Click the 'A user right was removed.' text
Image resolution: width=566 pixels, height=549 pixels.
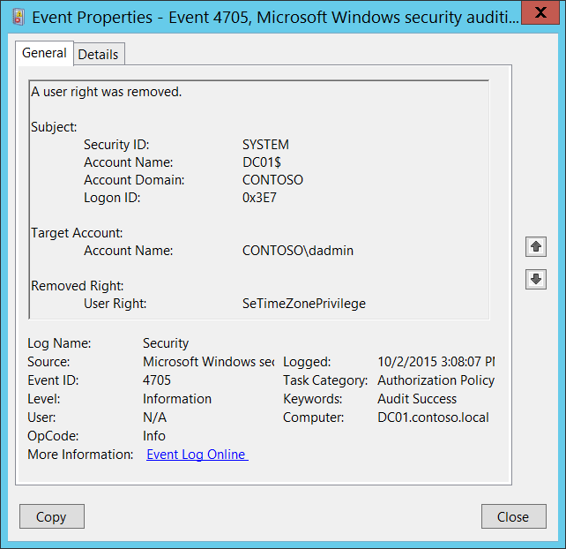tap(107, 92)
